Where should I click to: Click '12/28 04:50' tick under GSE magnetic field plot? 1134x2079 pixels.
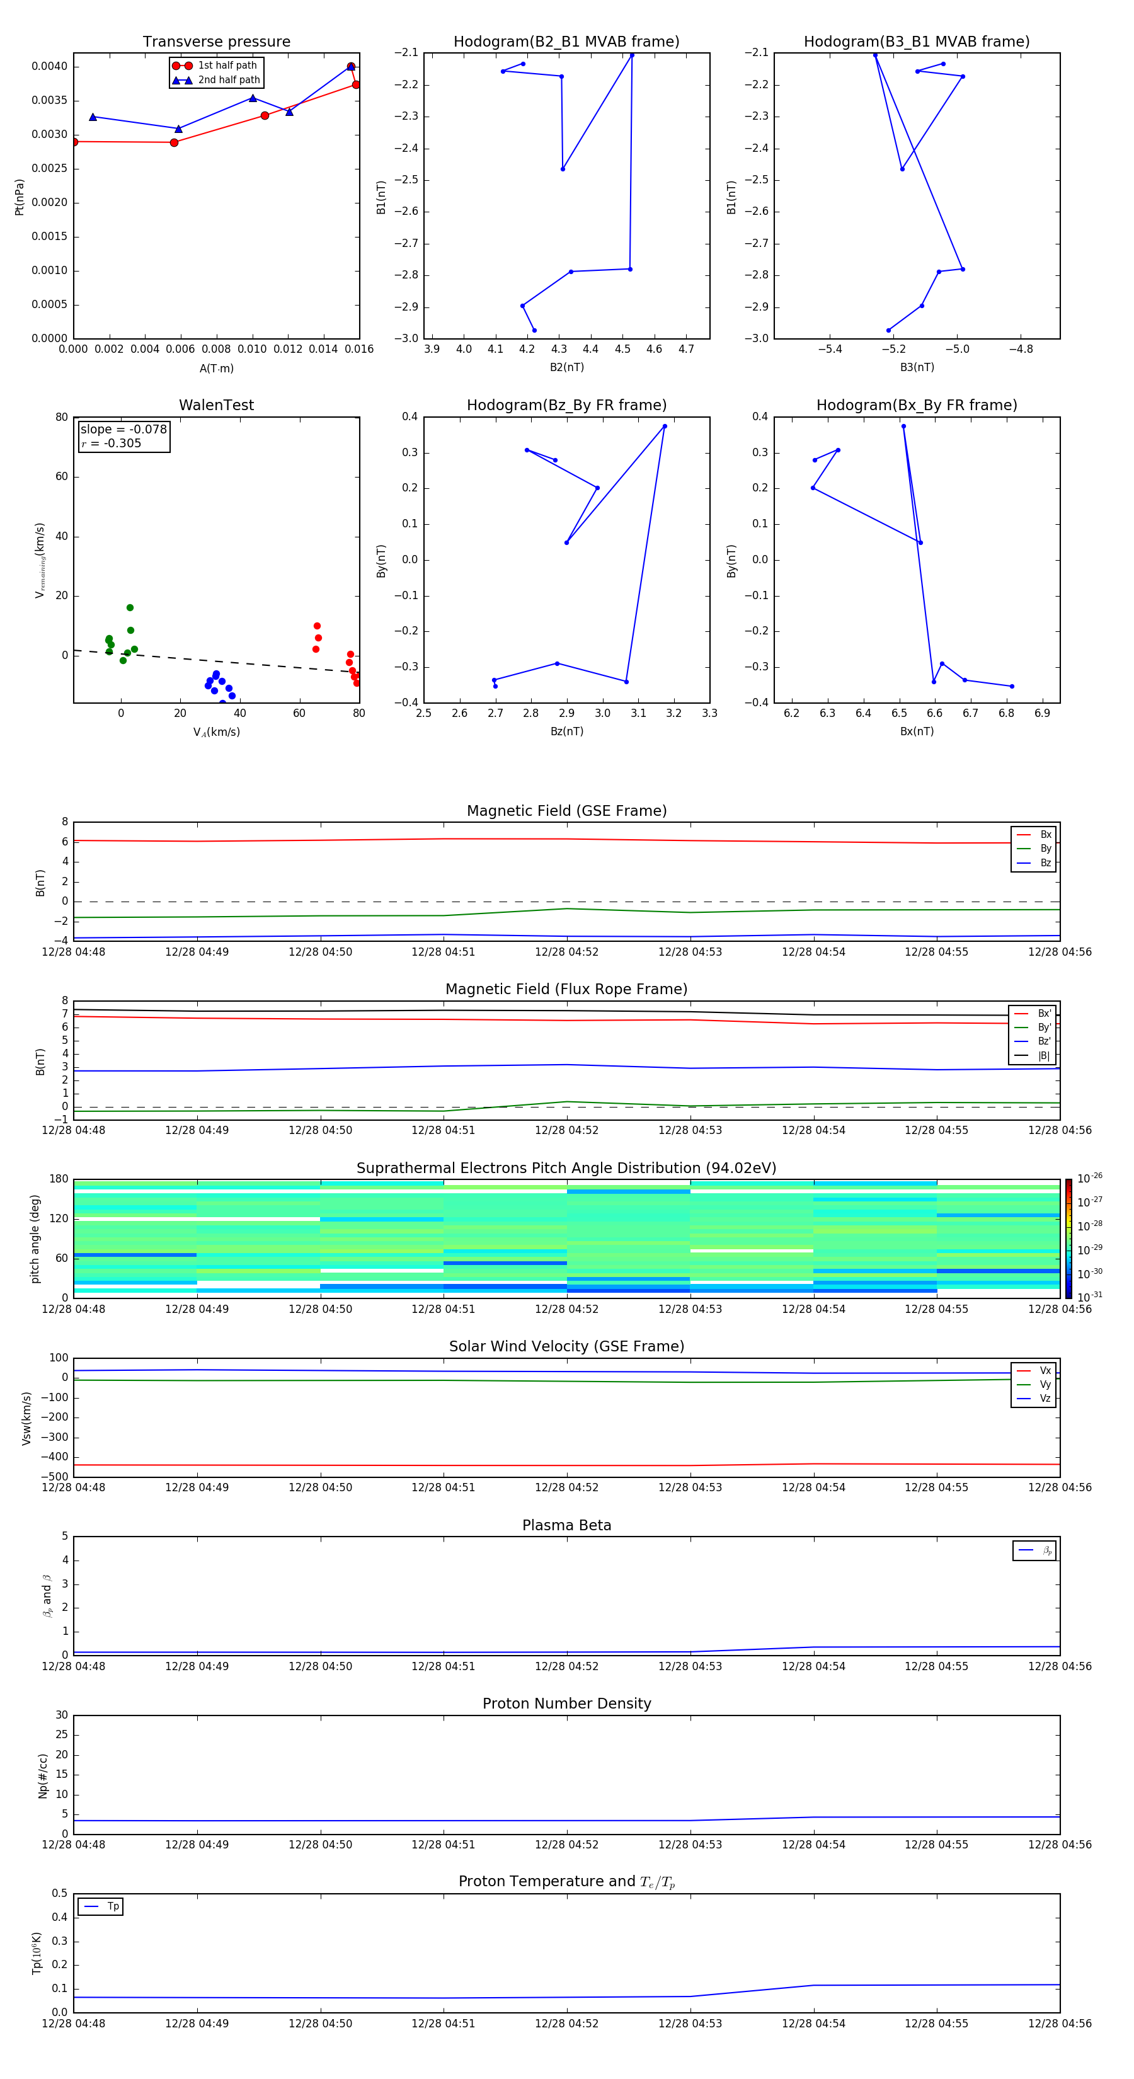coord(321,953)
